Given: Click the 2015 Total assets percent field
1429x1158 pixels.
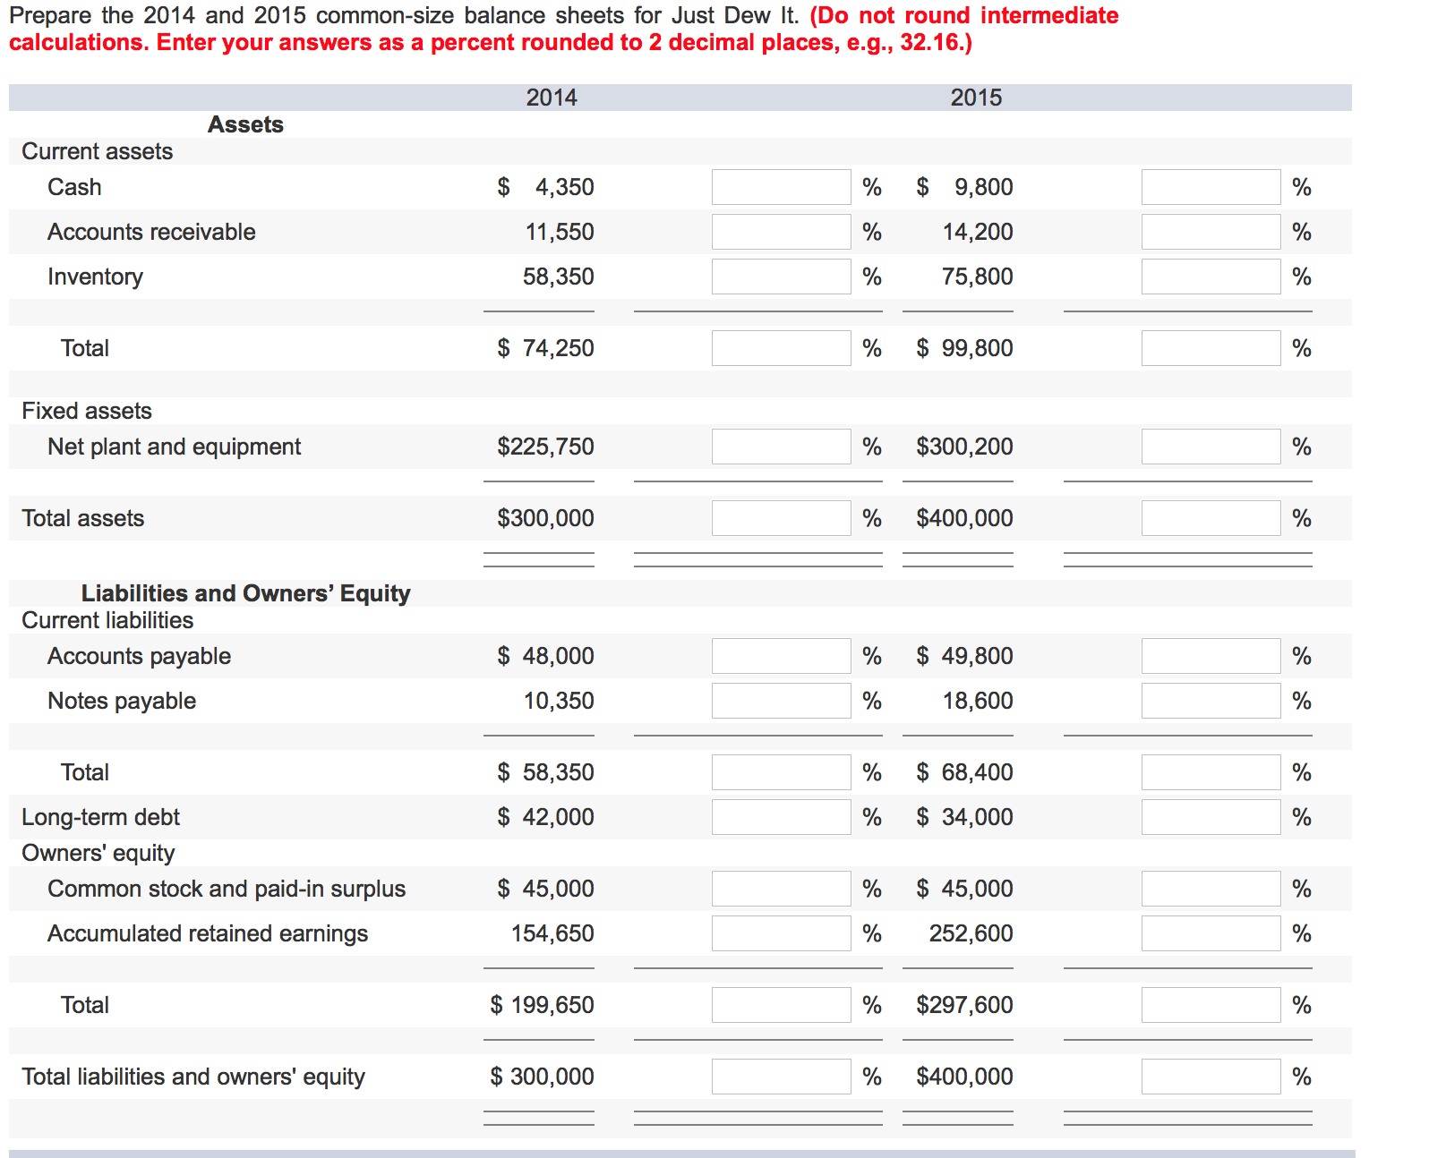Looking at the screenshot, I should 1211,518.
